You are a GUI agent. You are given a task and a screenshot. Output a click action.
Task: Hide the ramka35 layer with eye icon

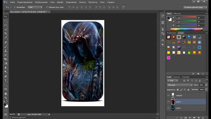(x=168, y=96)
